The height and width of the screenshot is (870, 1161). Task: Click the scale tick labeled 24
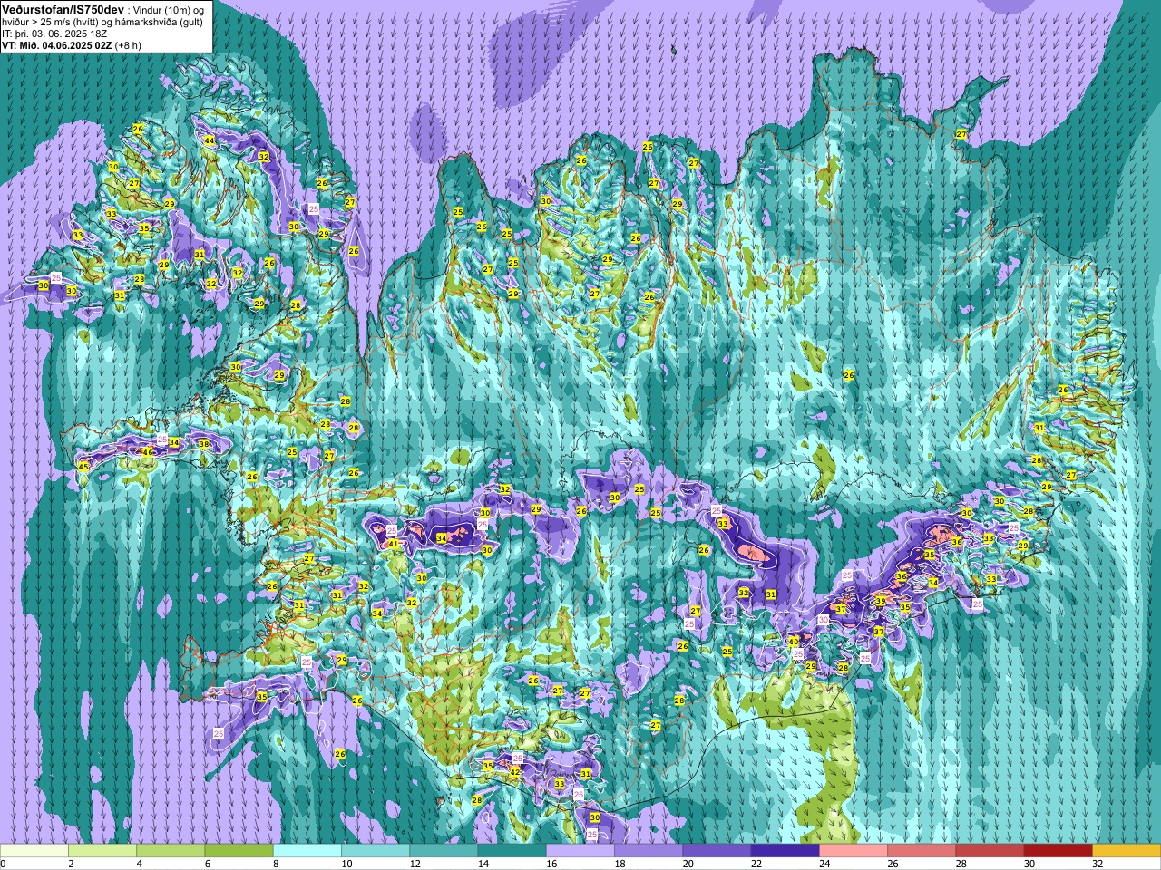[824, 864]
